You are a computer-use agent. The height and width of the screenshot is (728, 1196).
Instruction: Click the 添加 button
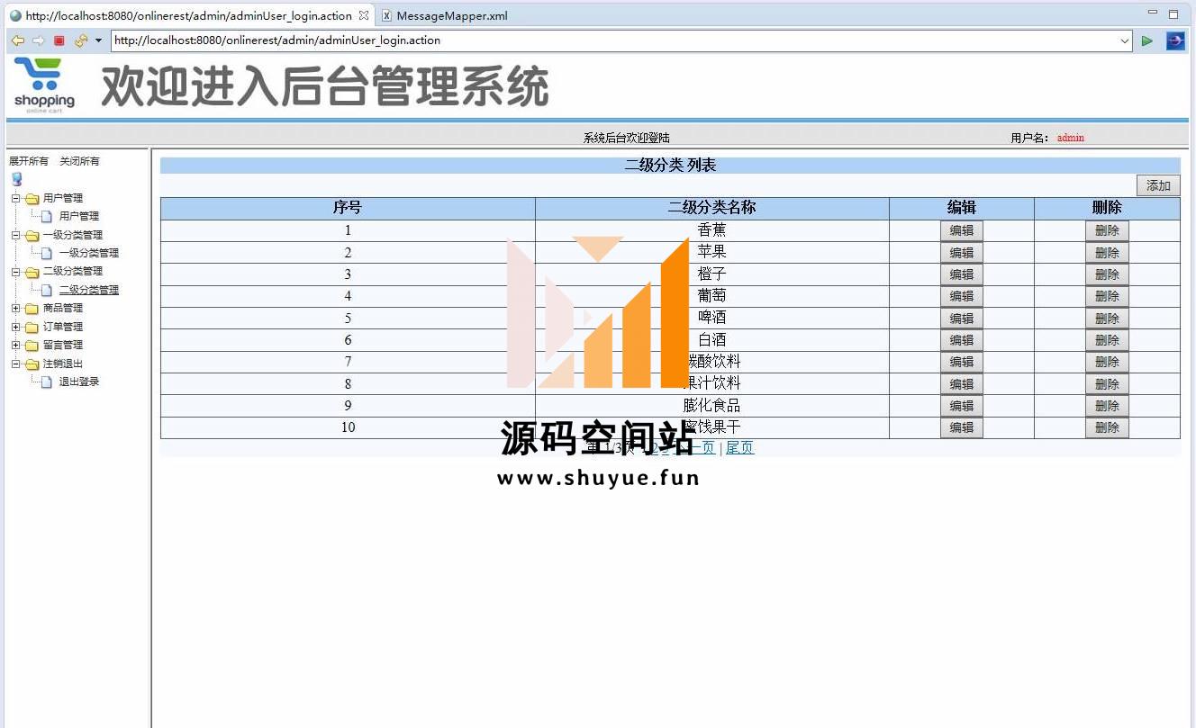click(x=1157, y=185)
